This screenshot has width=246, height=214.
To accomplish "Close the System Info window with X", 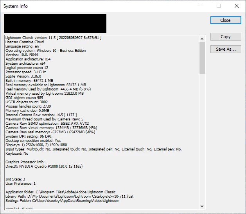I will click(x=237, y=6).
